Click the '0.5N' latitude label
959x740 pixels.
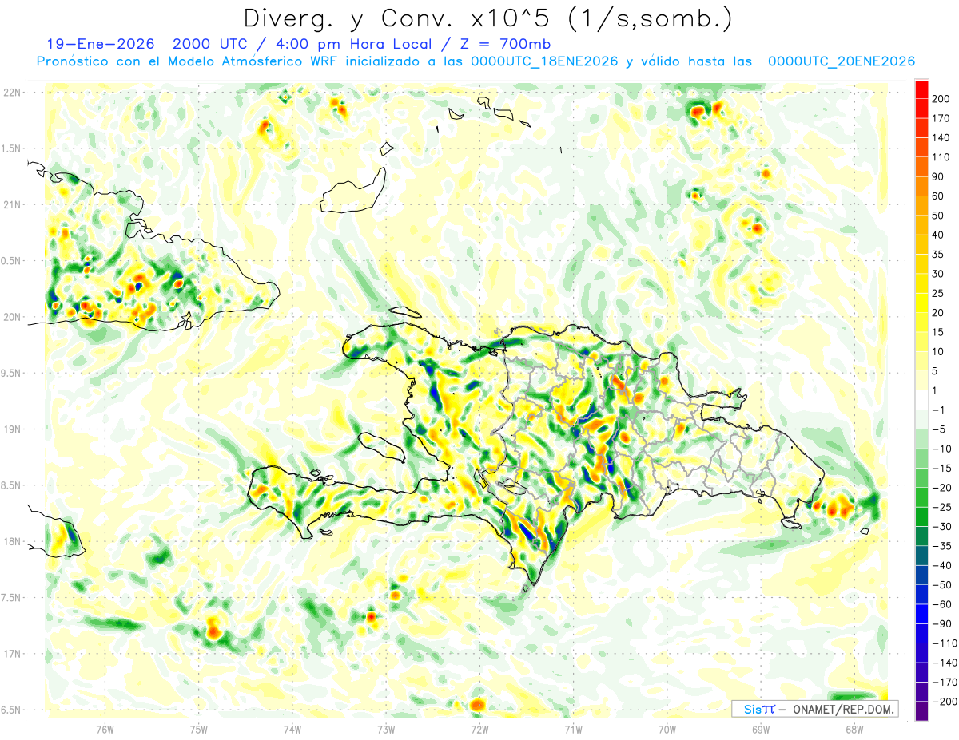(x=12, y=261)
